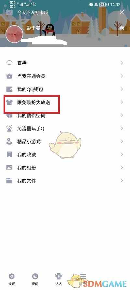The image size is (130, 290).
Task: Select 限免装扮大放送 menu item
Action: pyautogui.click(x=65, y=102)
